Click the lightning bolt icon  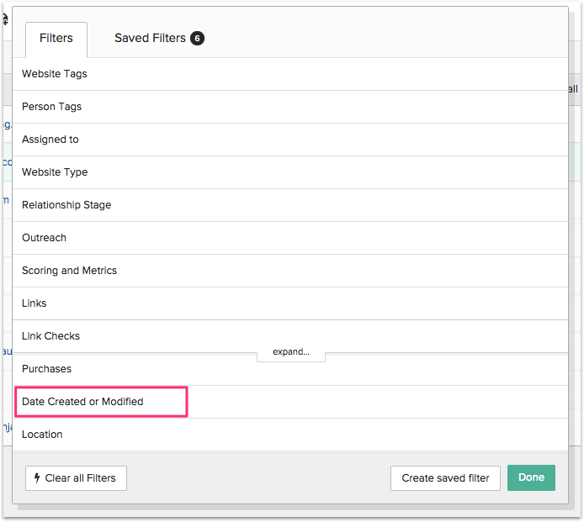tap(37, 478)
